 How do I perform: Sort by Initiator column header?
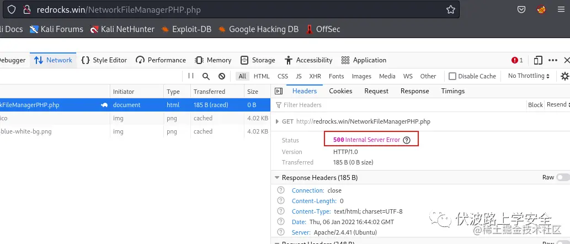pos(136,92)
